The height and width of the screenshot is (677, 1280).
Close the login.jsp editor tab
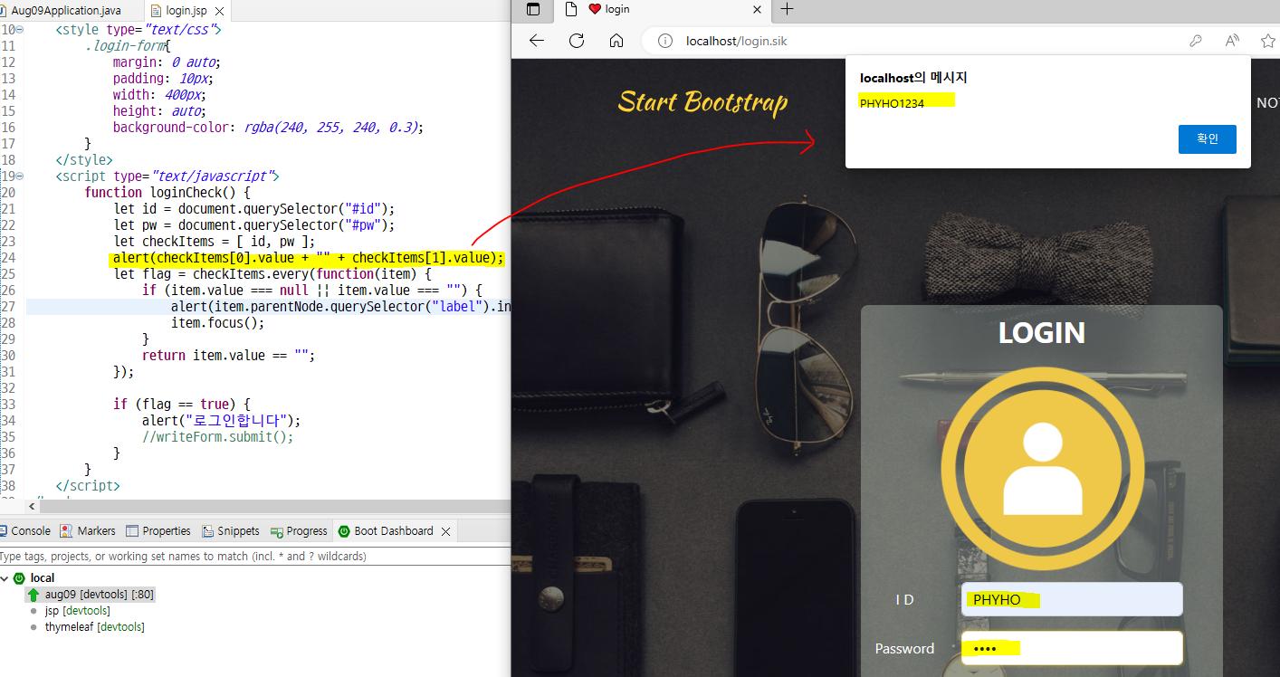[x=218, y=11]
